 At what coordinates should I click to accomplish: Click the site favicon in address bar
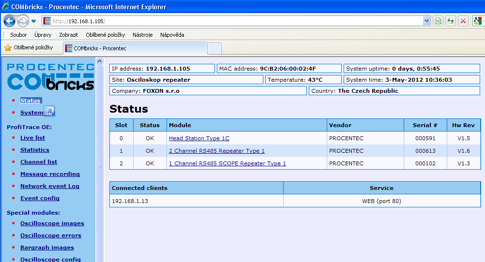click(x=46, y=21)
